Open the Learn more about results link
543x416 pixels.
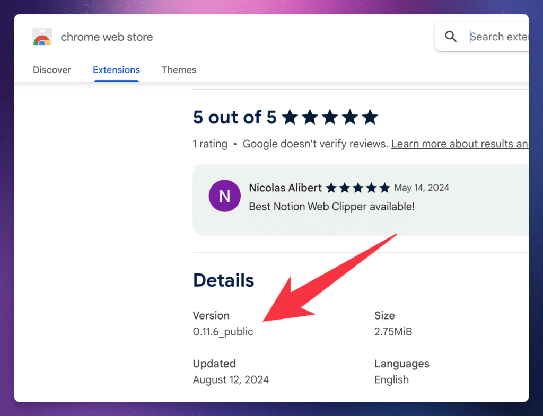tap(459, 144)
